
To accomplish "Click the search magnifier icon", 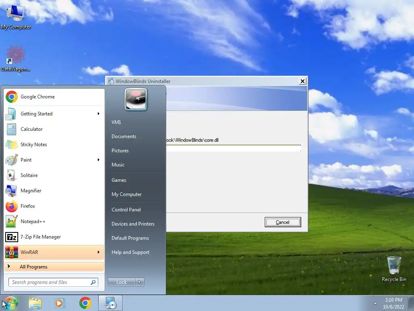I will 93,282.
